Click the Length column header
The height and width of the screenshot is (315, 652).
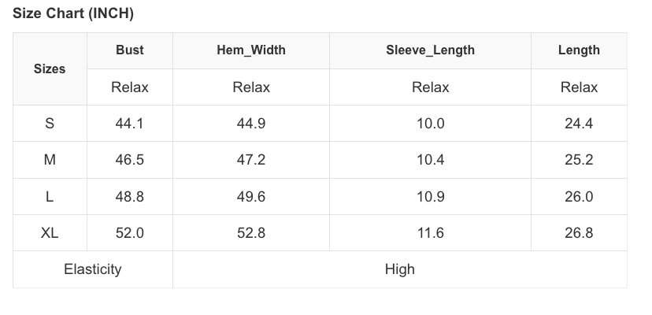click(x=579, y=50)
